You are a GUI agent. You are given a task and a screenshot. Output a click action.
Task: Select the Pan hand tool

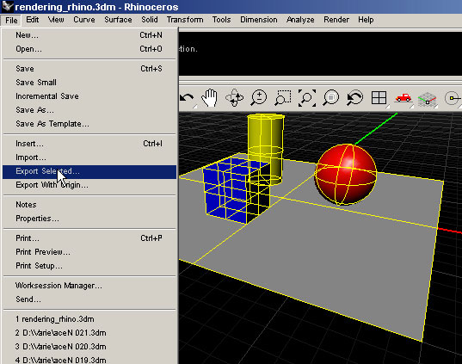[x=209, y=98]
